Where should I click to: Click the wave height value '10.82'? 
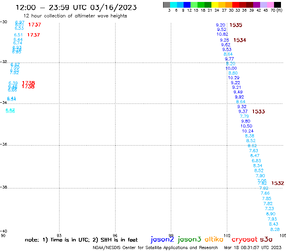coord(222,34)
